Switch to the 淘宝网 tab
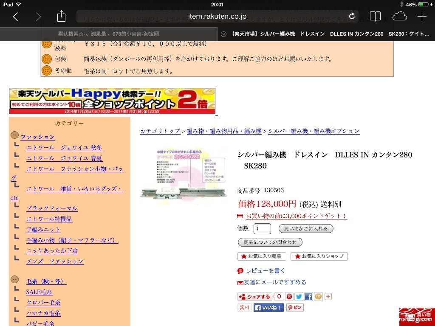 (x=108, y=34)
